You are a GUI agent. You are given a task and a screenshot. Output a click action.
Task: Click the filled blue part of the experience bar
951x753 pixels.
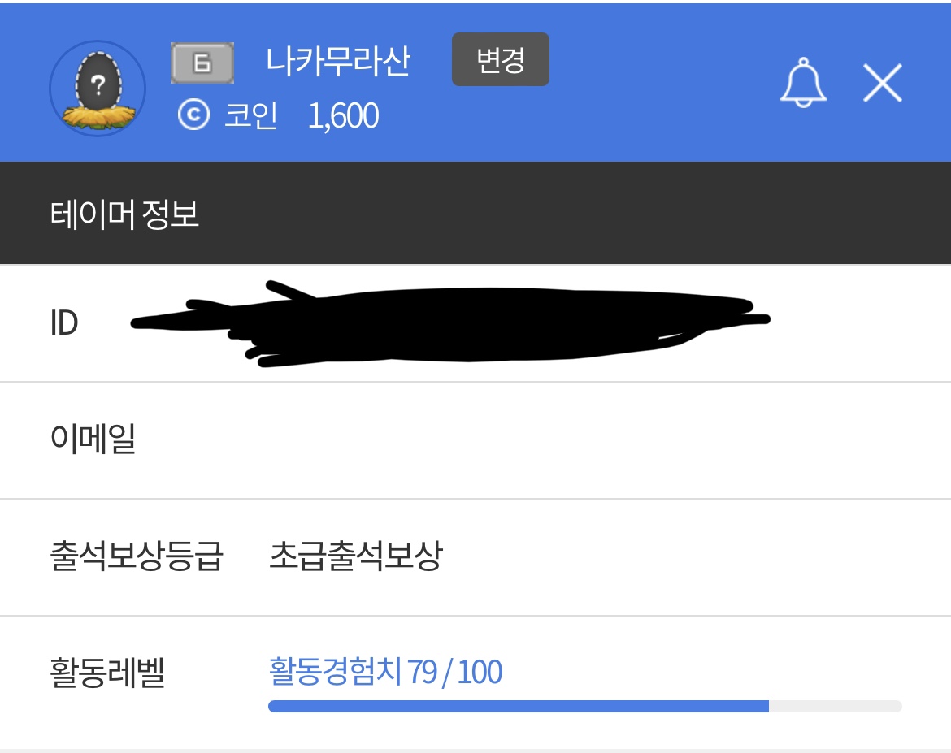tap(518, 707)
